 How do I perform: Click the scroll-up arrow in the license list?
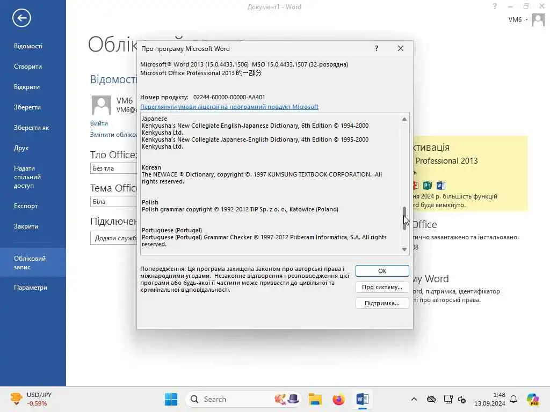point(404,119)
